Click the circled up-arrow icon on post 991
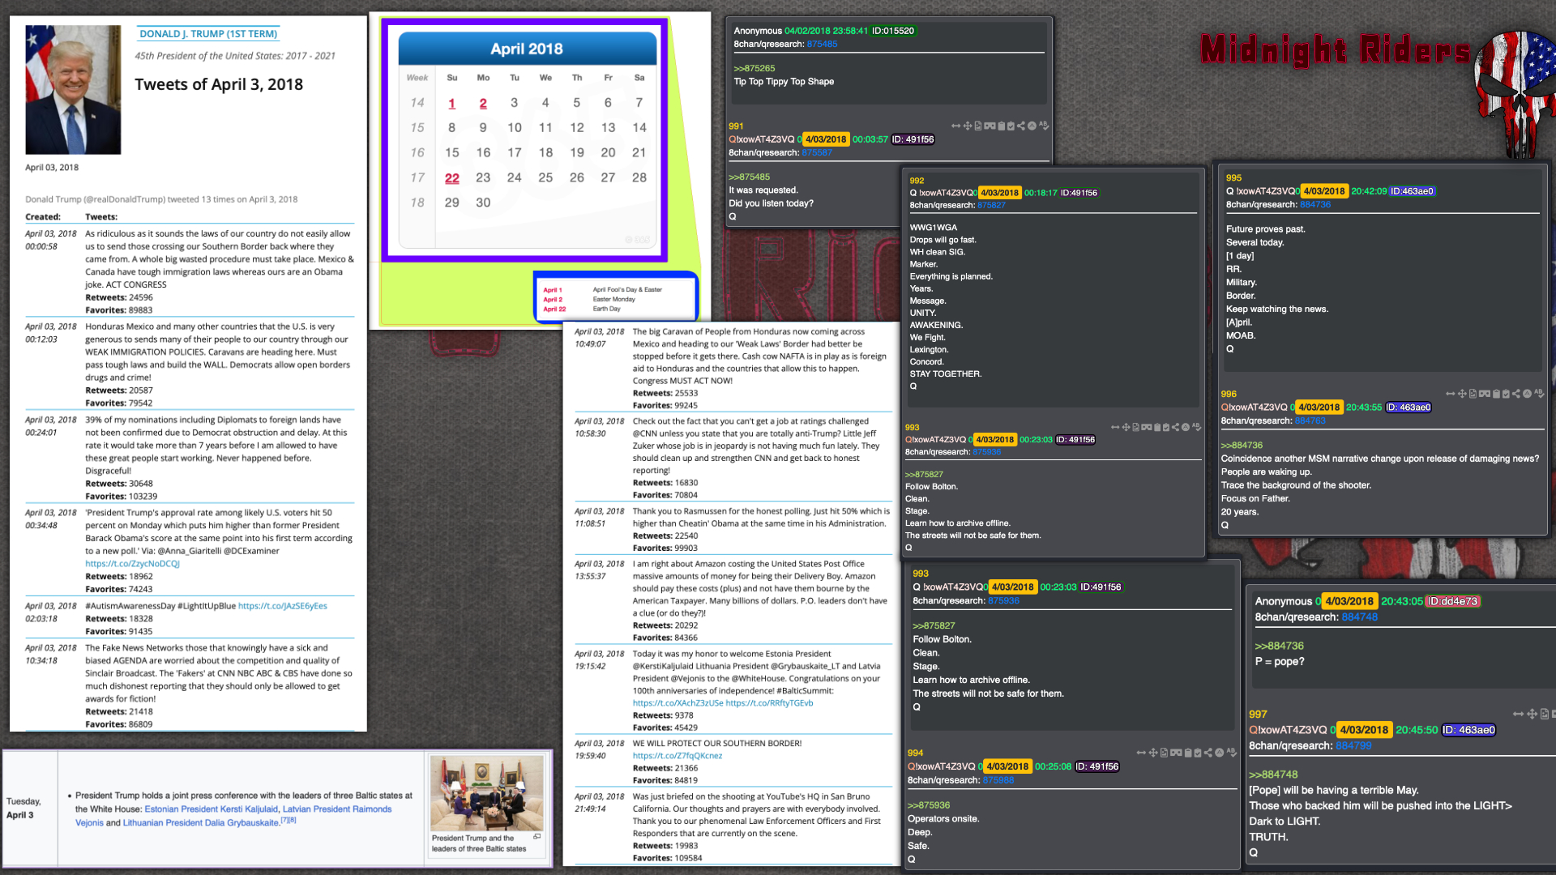The image size is (1556, 875). (1032, 126)
